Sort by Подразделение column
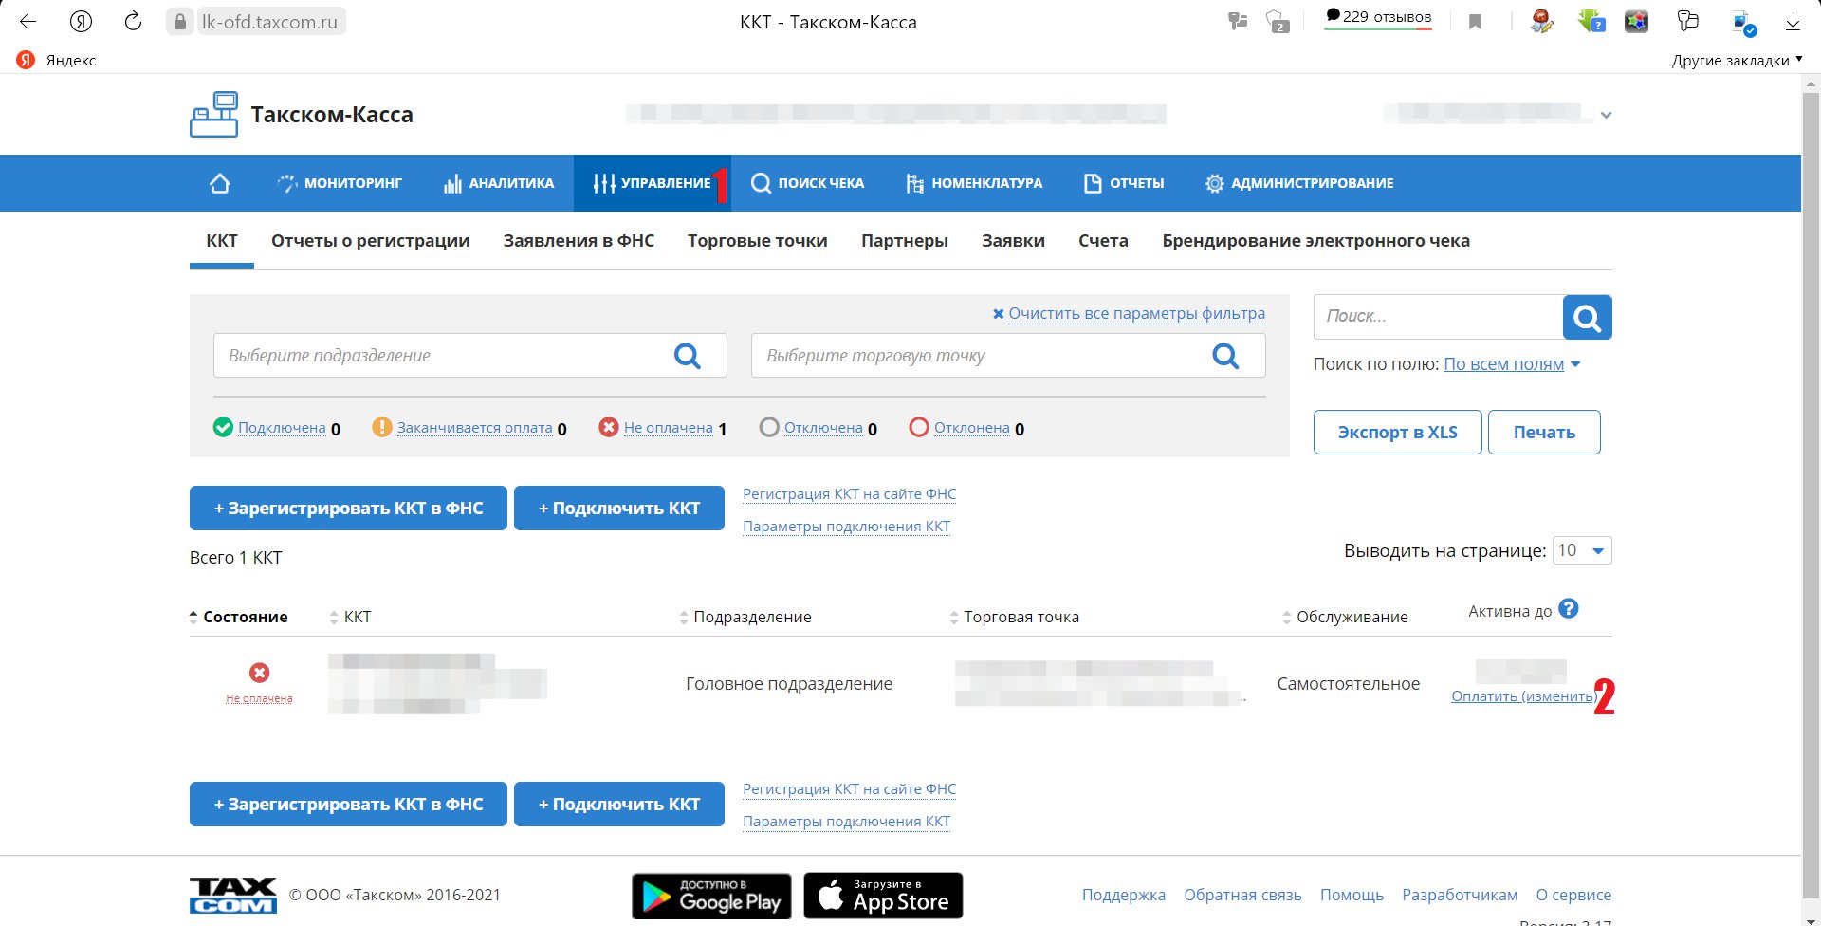Image resolution: width=1821 pixels, height=926 pixels. click(745, 617)
